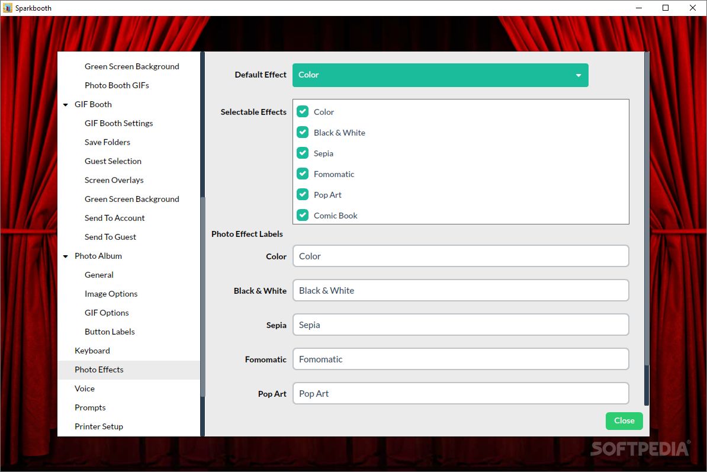Open Keyboard settings page

click(x=92, y=350)
